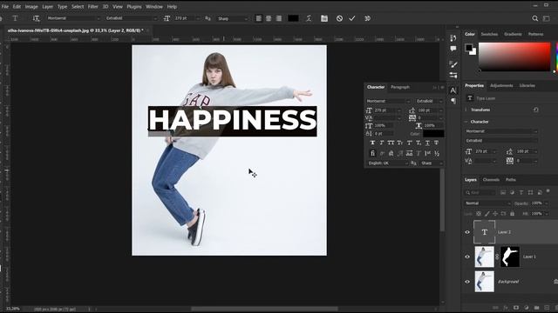
Task: Collapse Character section in Properties panel
Action: coord(466,122)
